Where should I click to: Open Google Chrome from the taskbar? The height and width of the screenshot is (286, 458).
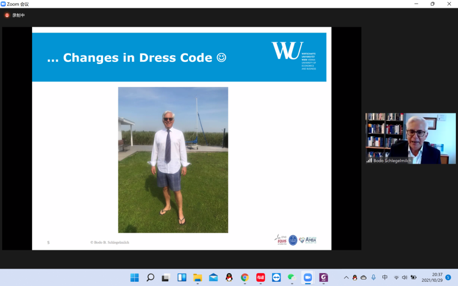pos(245,278)
